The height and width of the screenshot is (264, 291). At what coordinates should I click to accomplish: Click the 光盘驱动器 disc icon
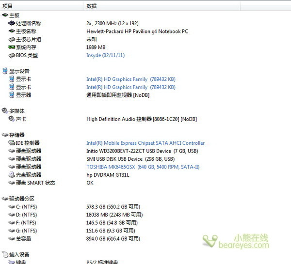tap(12, 174)
